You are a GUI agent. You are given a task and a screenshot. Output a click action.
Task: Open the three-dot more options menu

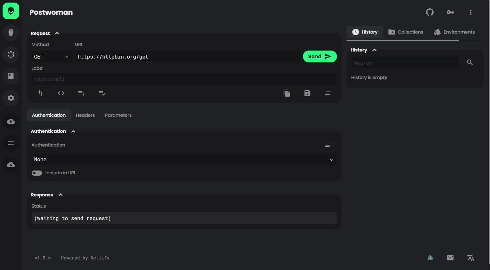(x=471, y=12)
